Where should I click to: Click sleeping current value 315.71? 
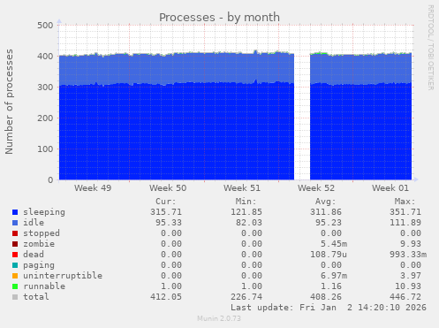[166, 212]
